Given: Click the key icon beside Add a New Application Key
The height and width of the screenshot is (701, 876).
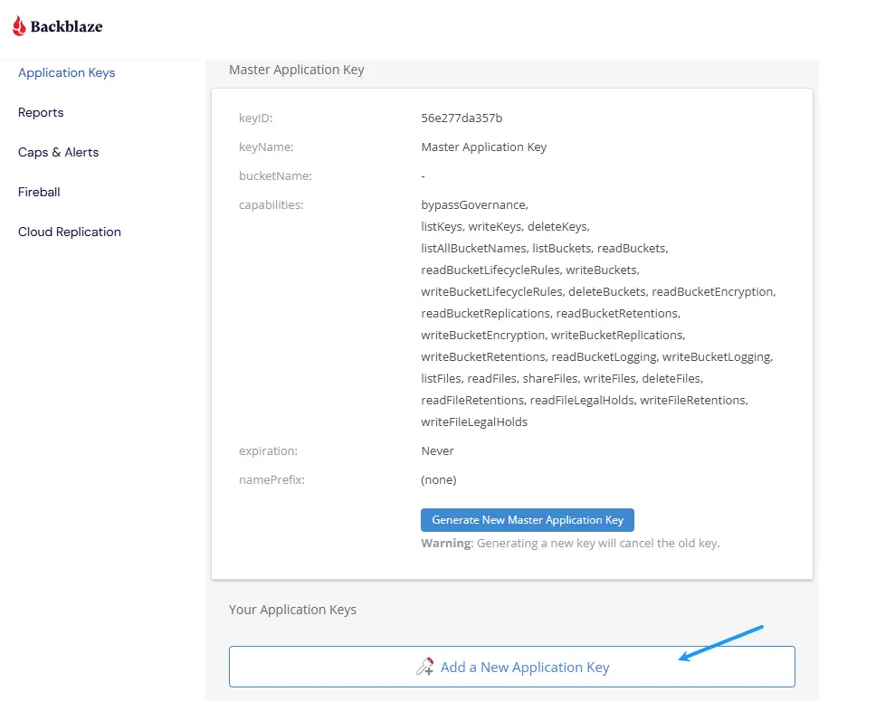Looking at the screenshot, I should [424, 667].
